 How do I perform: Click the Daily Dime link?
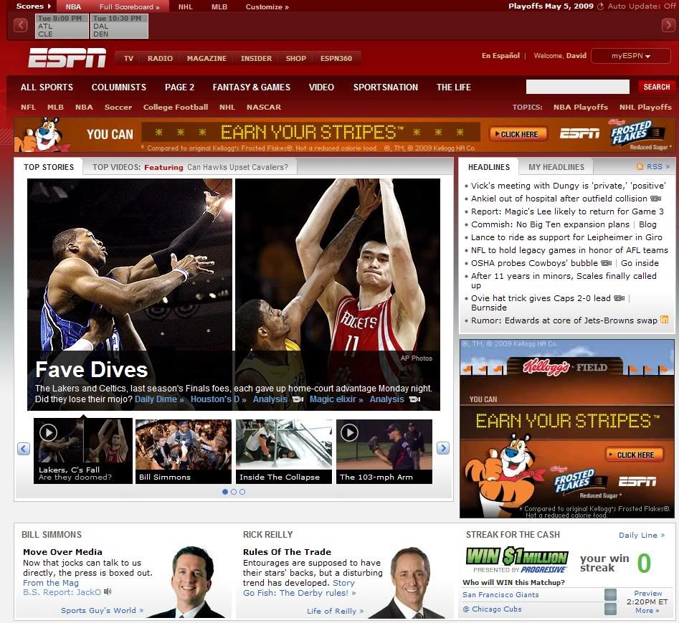click(x=159, y=399)
